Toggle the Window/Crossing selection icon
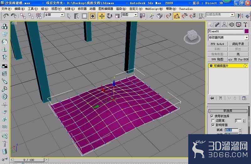Screen dimensions: 251x164 (92, 16)
